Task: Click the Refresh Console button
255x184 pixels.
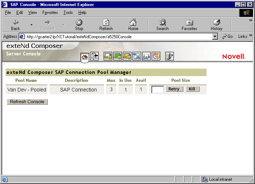Action: 27,101
